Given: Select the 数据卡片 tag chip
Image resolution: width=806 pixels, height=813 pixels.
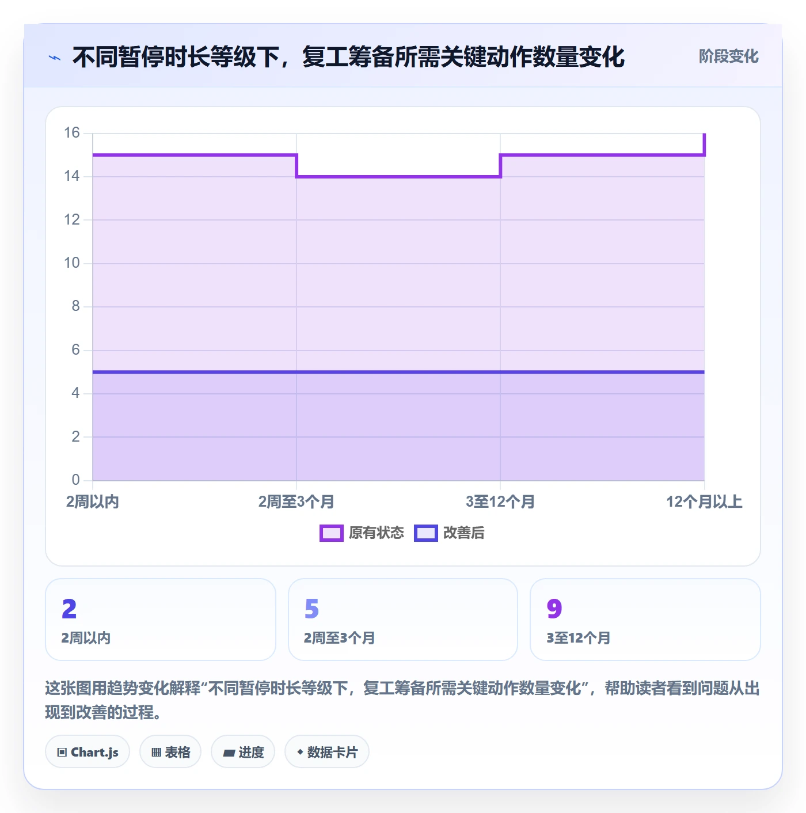Looking at the screenshot, I should (x=327, y=751).
